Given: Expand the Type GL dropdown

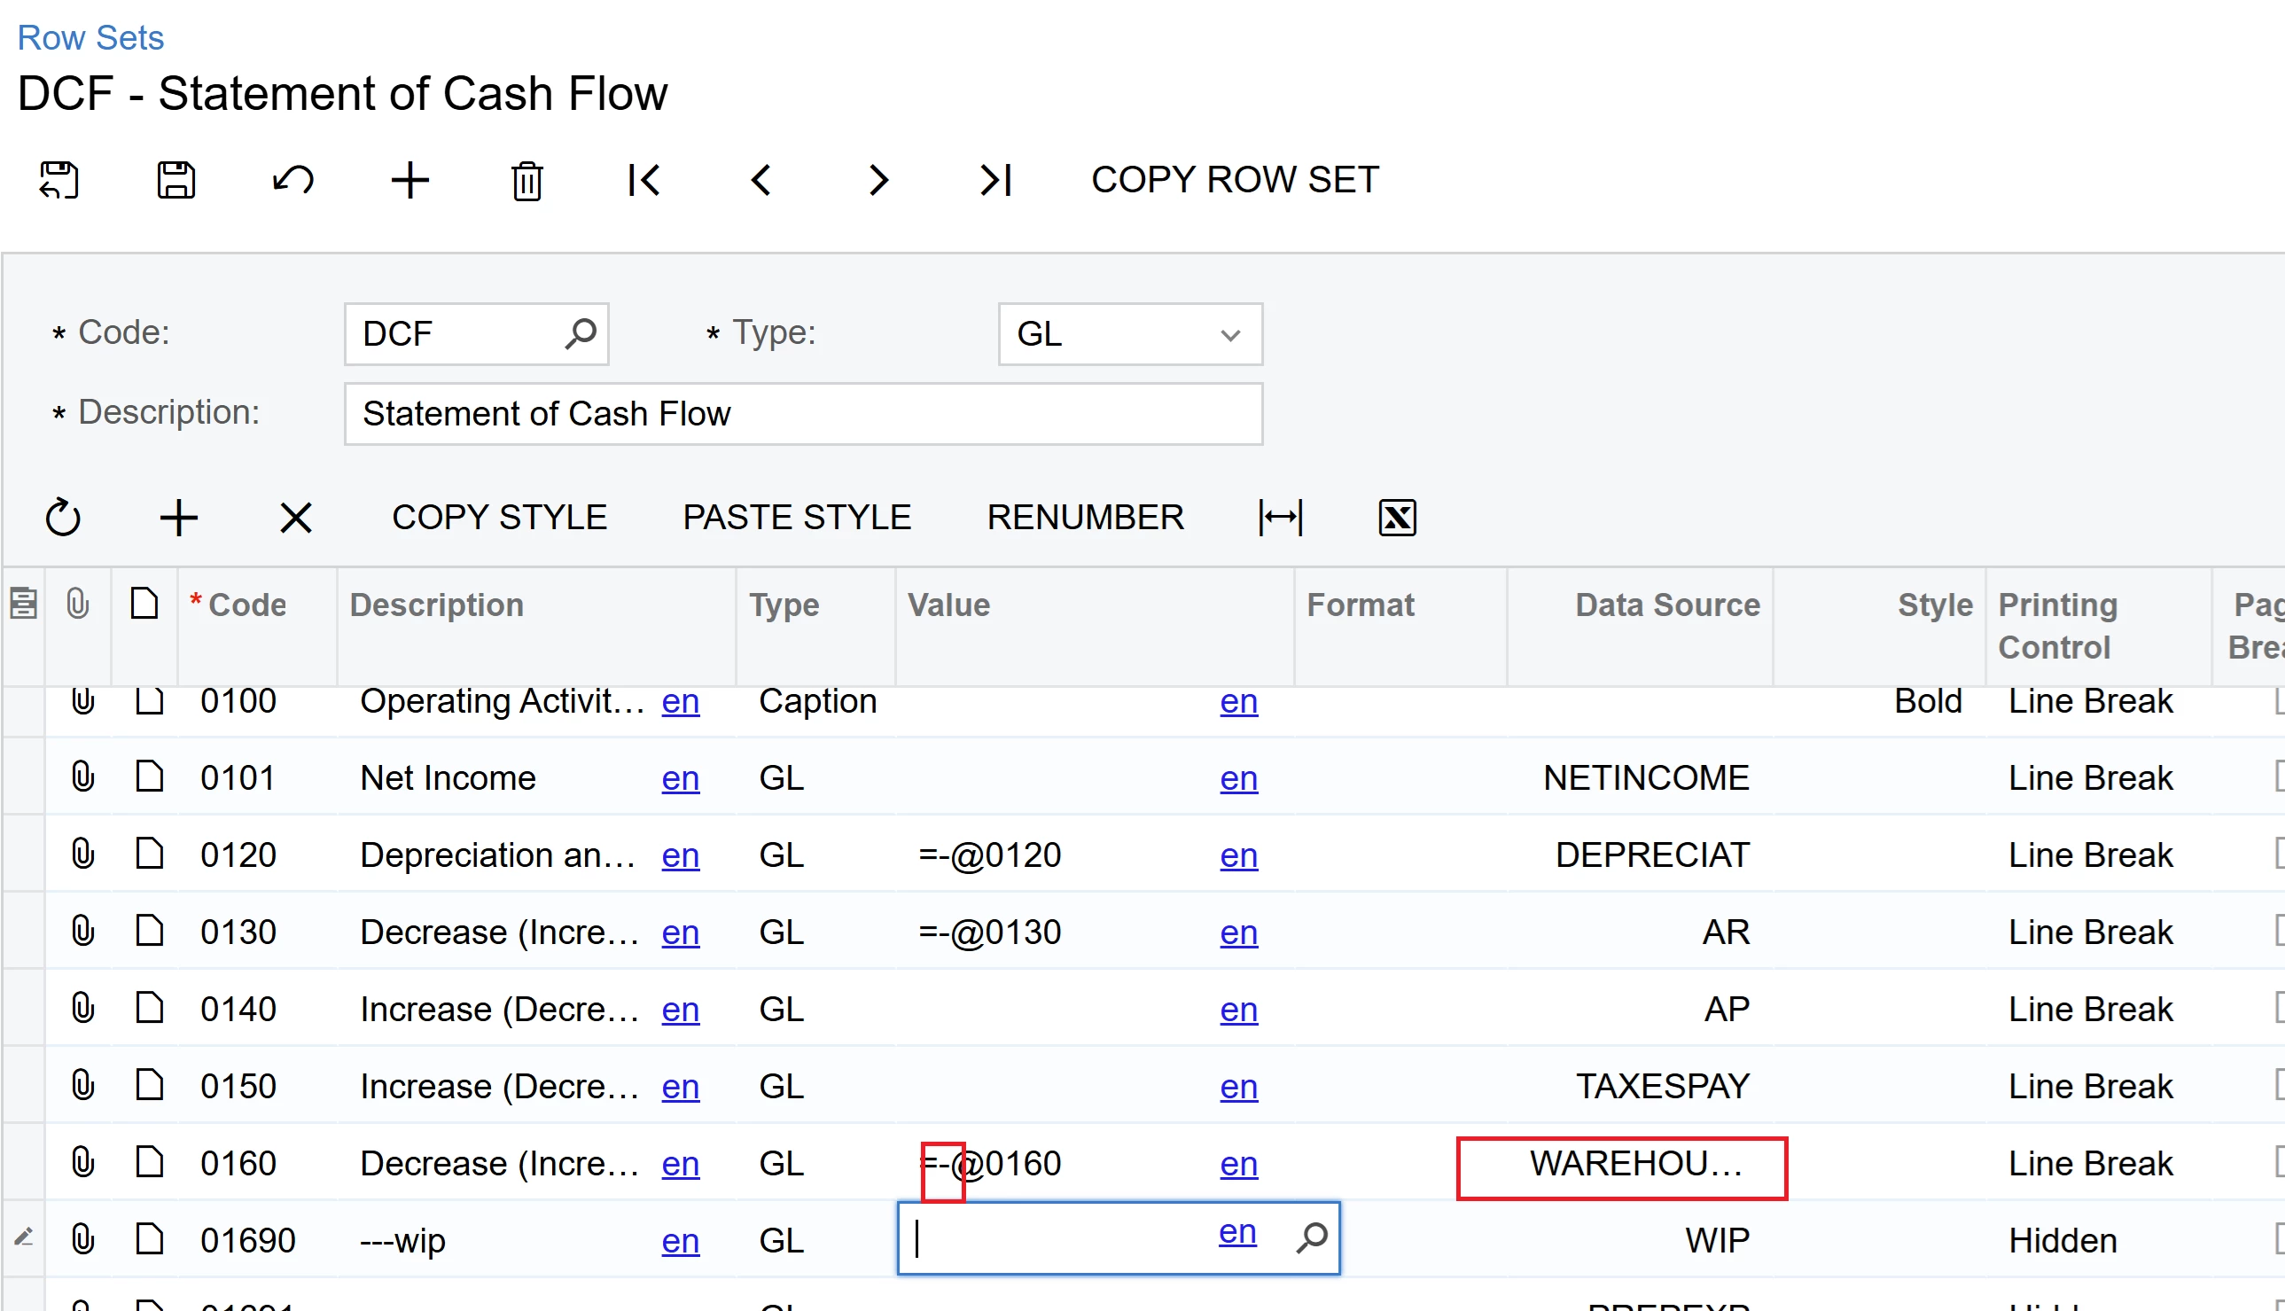Looking at the screenshot, I should point(1229,335).
